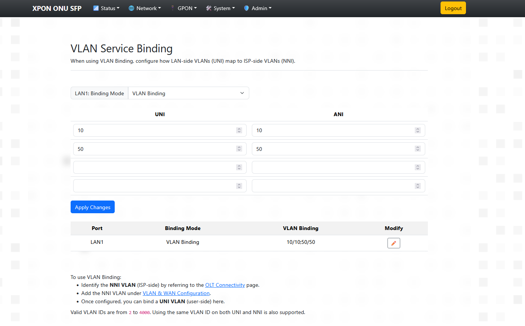525x326 pixels.
Task: Open the LAN1 Binding Mode dropdown
Action: coord(189,93)
